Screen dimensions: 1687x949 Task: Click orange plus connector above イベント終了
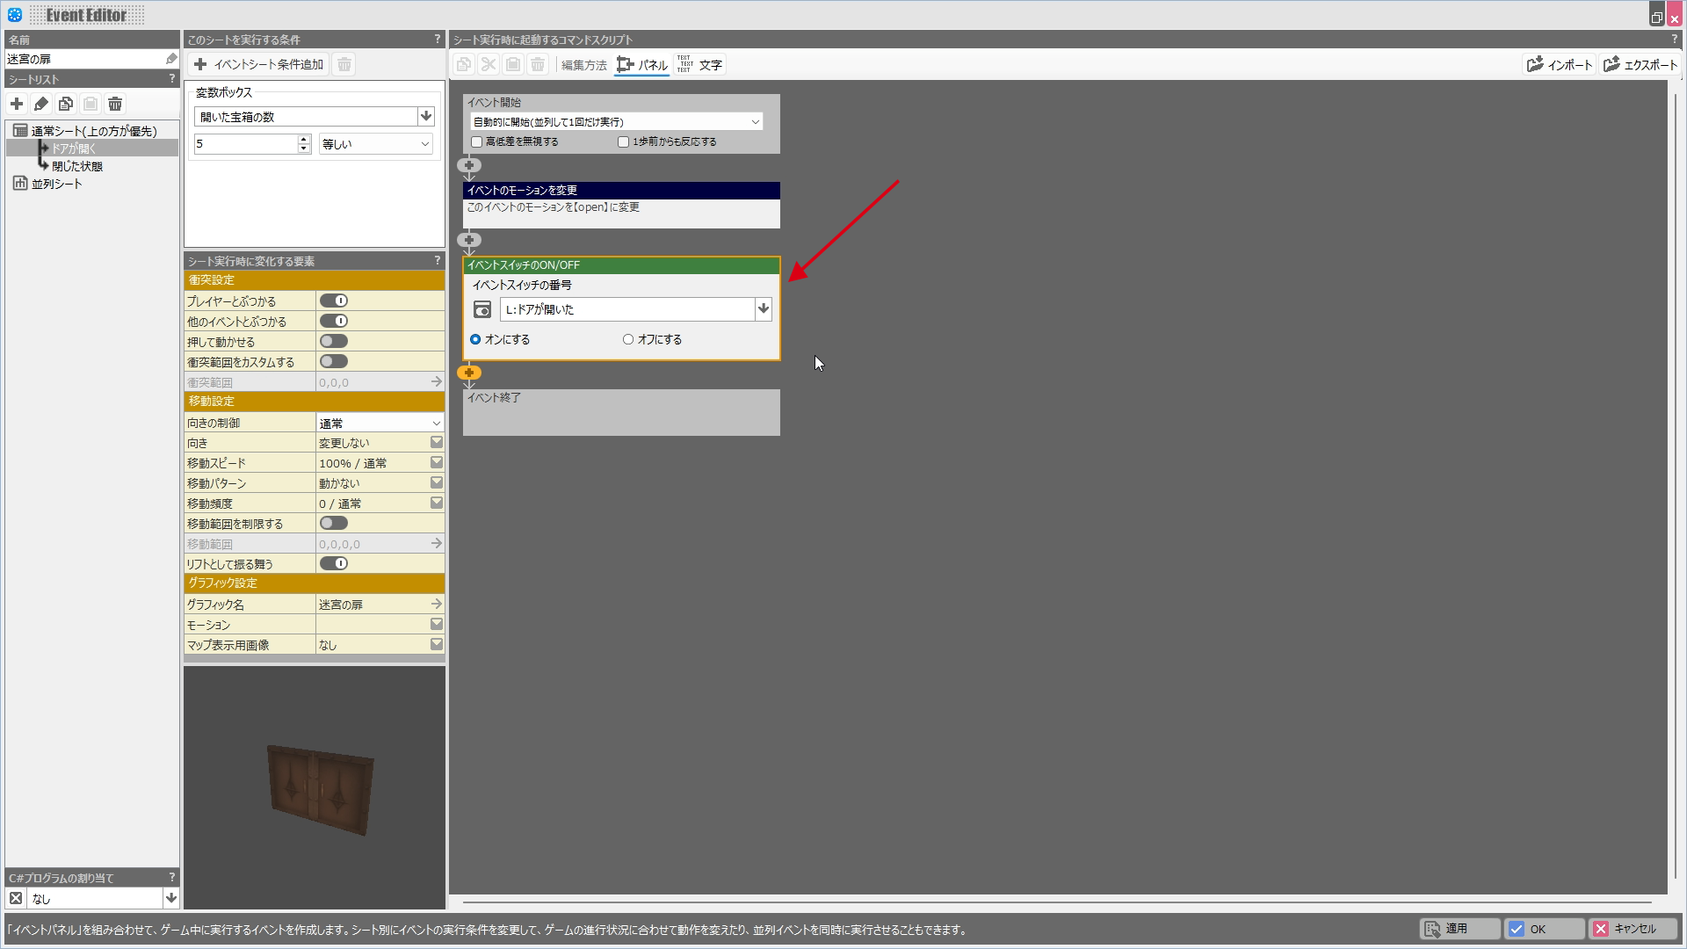(x=469, y=373)
